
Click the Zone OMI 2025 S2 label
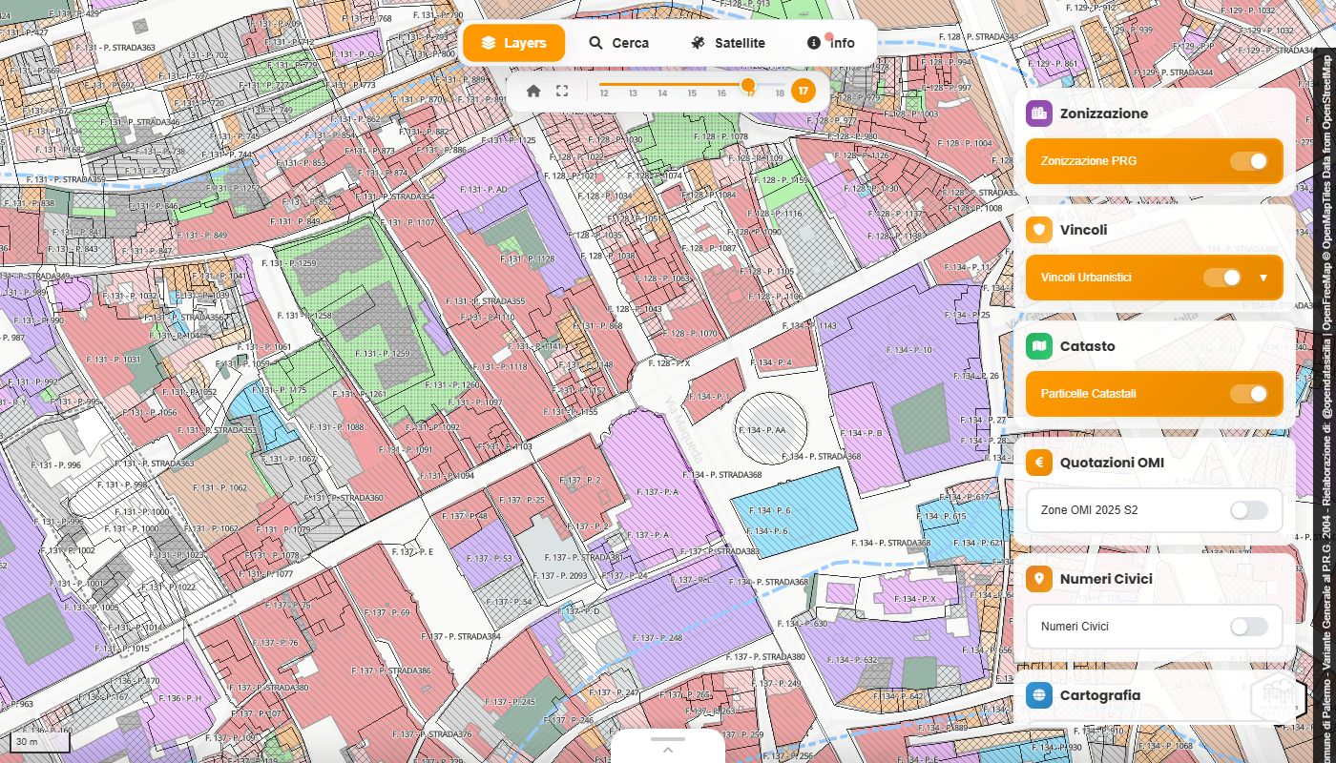[x=1090, y=510]
